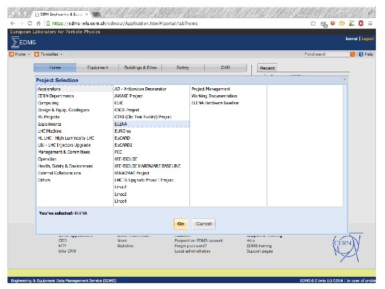This screenshot has height=289, width=385.
Task: Choose FCC project
Action: pos(151,152)
